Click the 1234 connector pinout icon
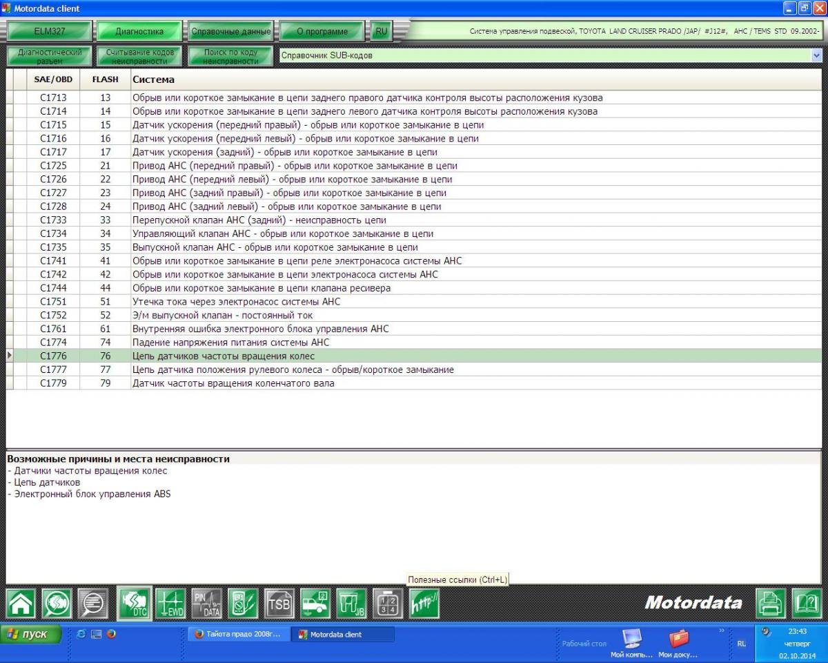The image size is (828, 663). pyautogui.click(x=388, y=604)
